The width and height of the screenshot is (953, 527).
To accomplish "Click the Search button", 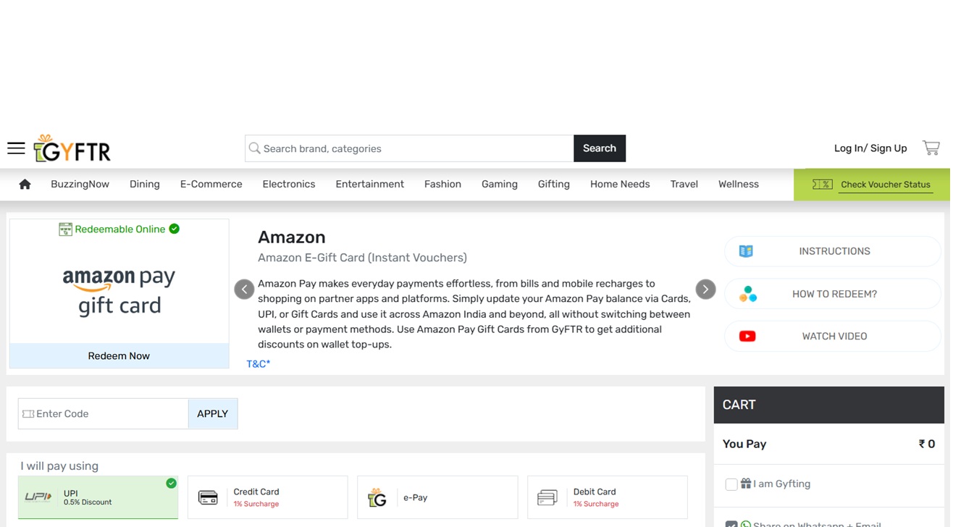I will coord(600,148).
